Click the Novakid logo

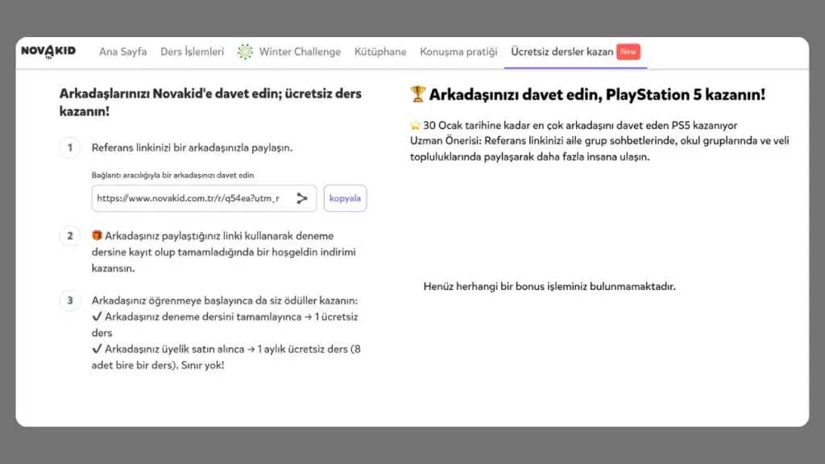pos(48,51)
